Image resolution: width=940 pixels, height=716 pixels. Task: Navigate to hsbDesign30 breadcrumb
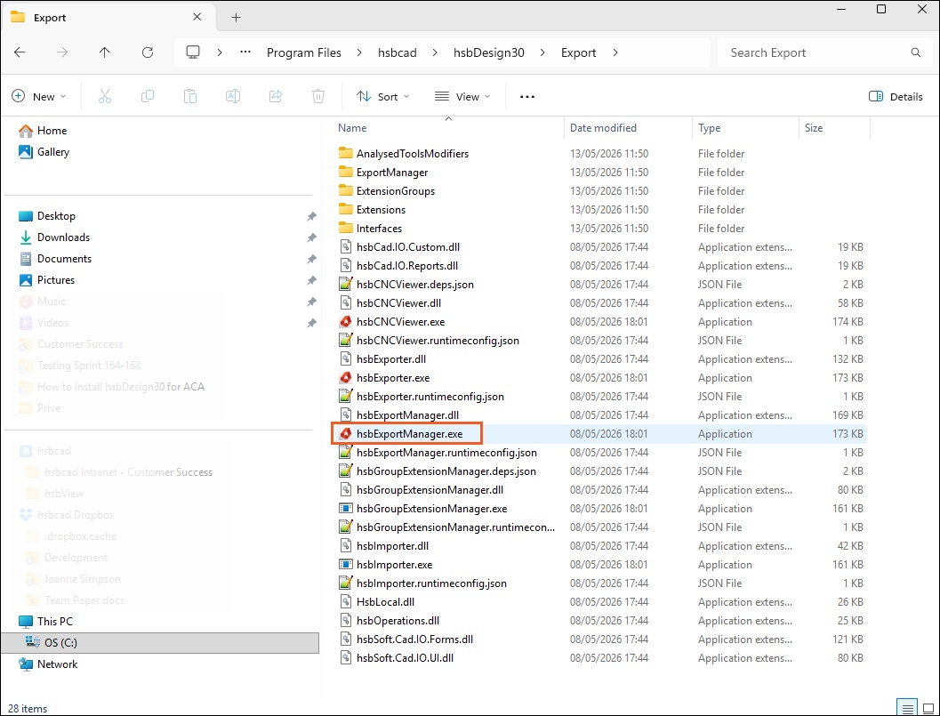tap(488, 52)
